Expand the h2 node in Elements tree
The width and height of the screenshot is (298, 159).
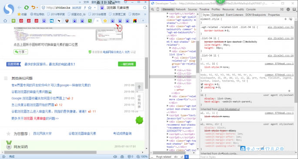pyautogui.click(x=170, y=48)
